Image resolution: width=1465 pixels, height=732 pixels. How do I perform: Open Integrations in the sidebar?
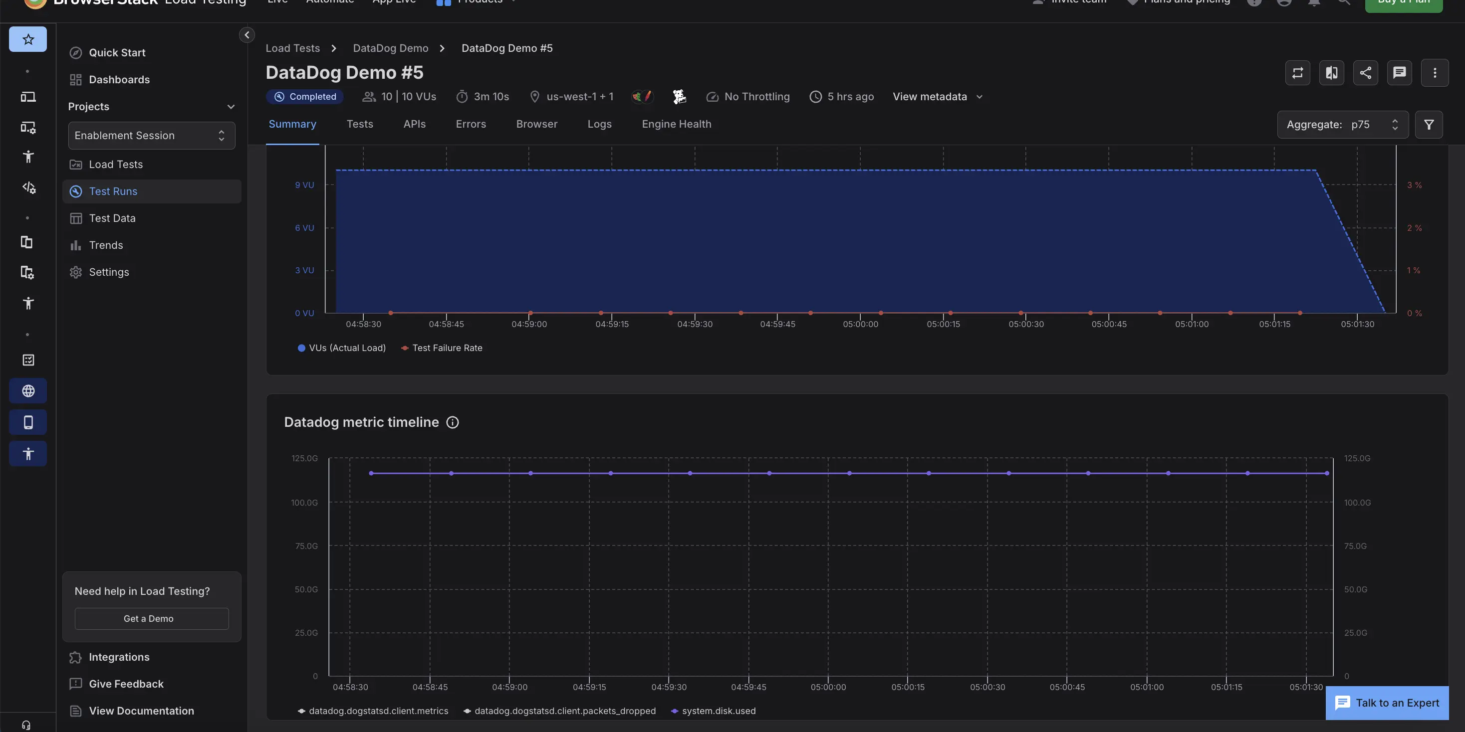152,657
